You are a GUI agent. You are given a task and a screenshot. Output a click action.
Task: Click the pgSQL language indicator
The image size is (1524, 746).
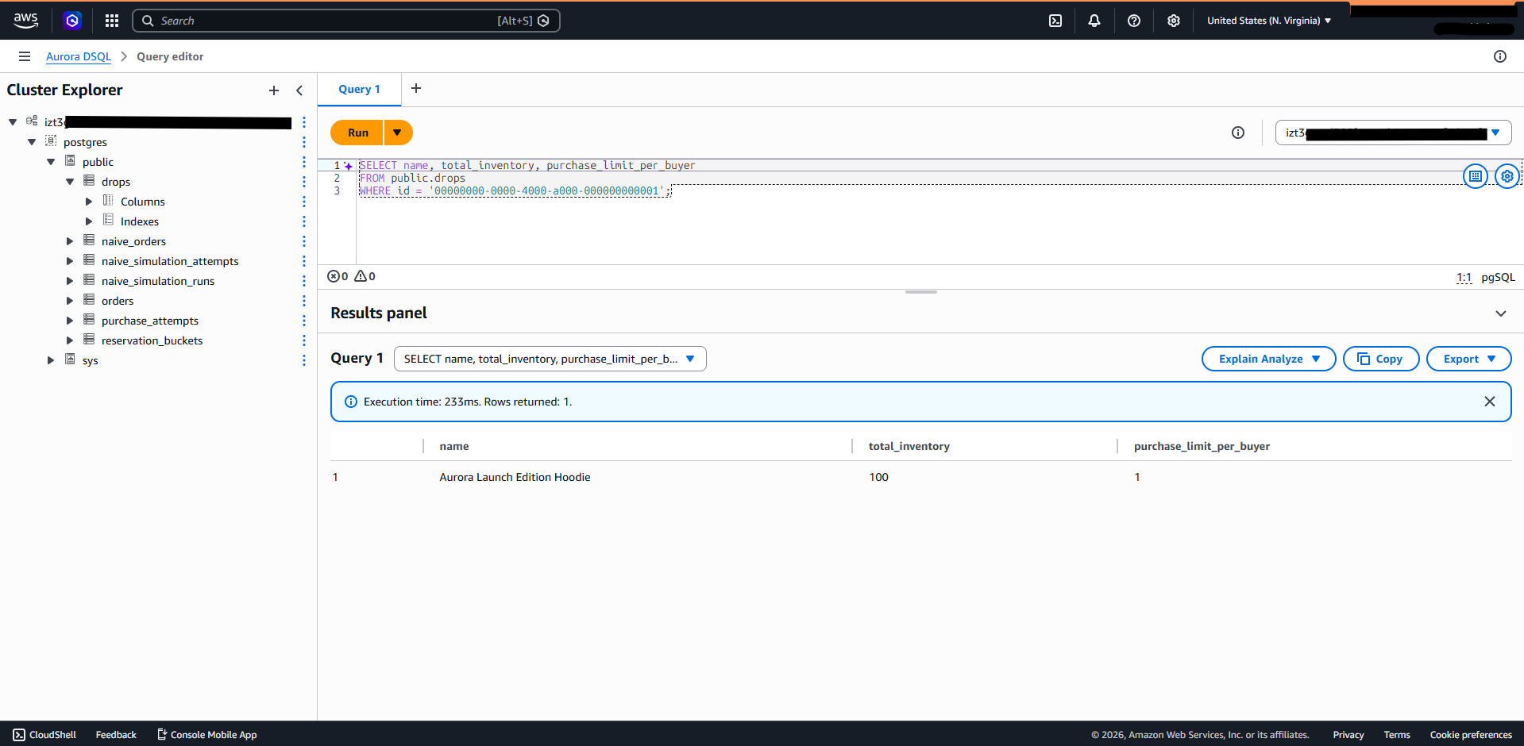pos(1499,277)
